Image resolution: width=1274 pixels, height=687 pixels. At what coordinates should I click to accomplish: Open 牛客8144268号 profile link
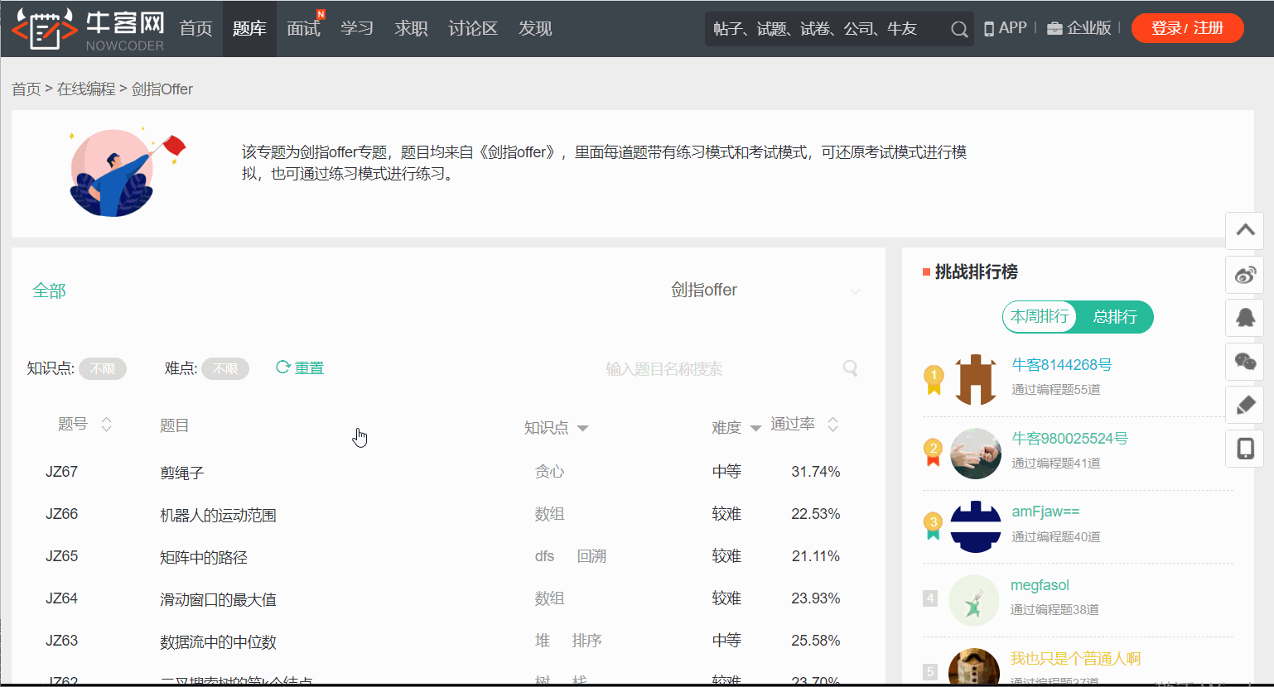tap(1062, 365)
